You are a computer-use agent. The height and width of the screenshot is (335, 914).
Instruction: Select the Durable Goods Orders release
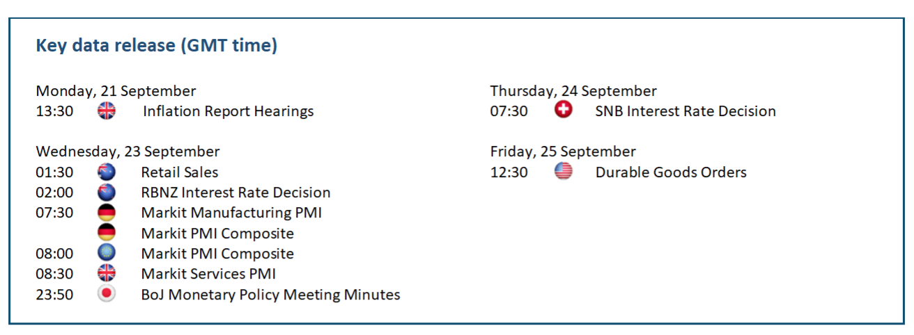(x=670, y=172)
